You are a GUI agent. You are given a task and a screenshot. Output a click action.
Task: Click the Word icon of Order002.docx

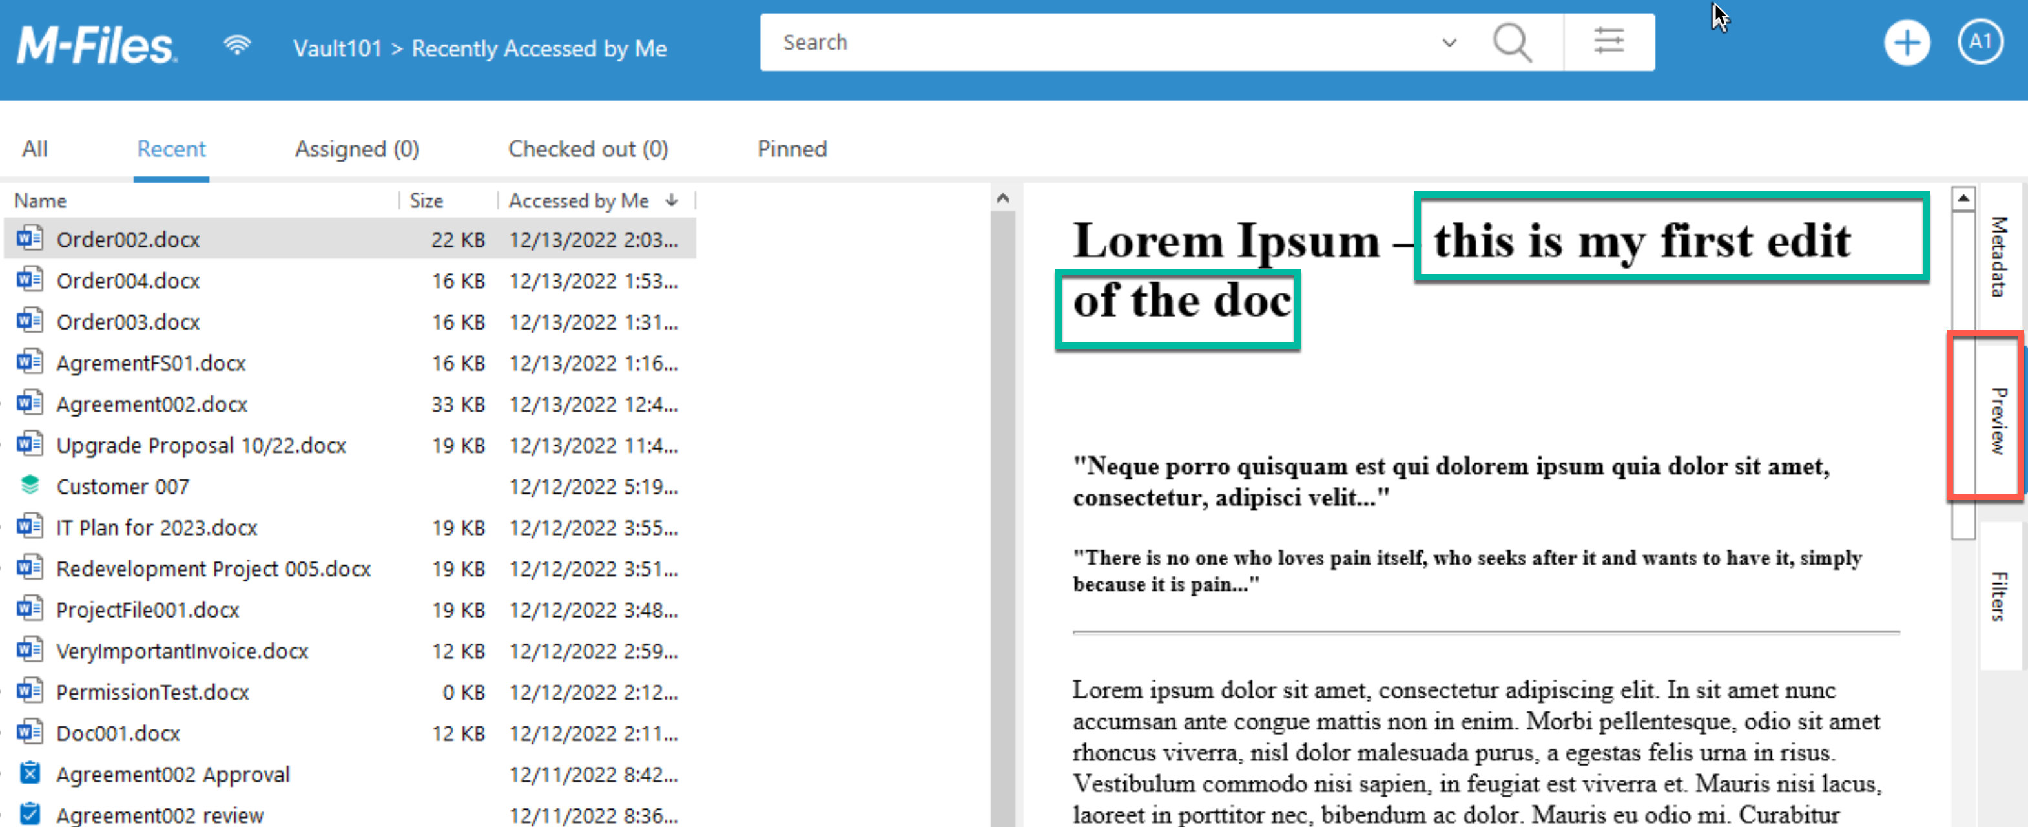30,238
